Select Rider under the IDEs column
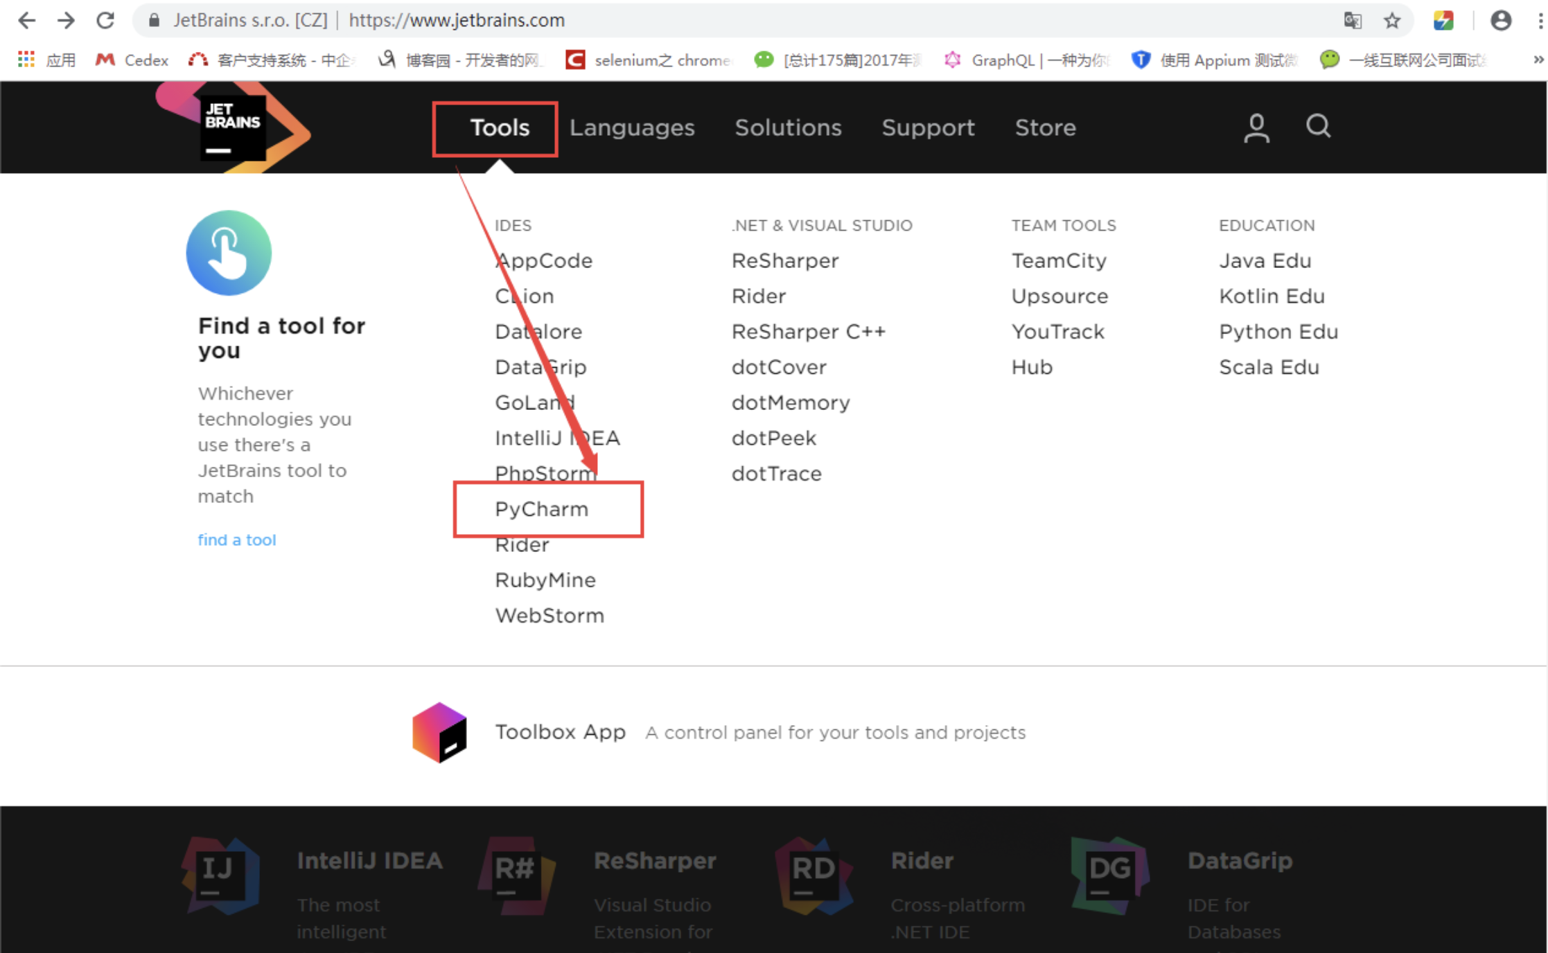The width and height of the screenshot is (1548, 953). [x=522, y=545]
